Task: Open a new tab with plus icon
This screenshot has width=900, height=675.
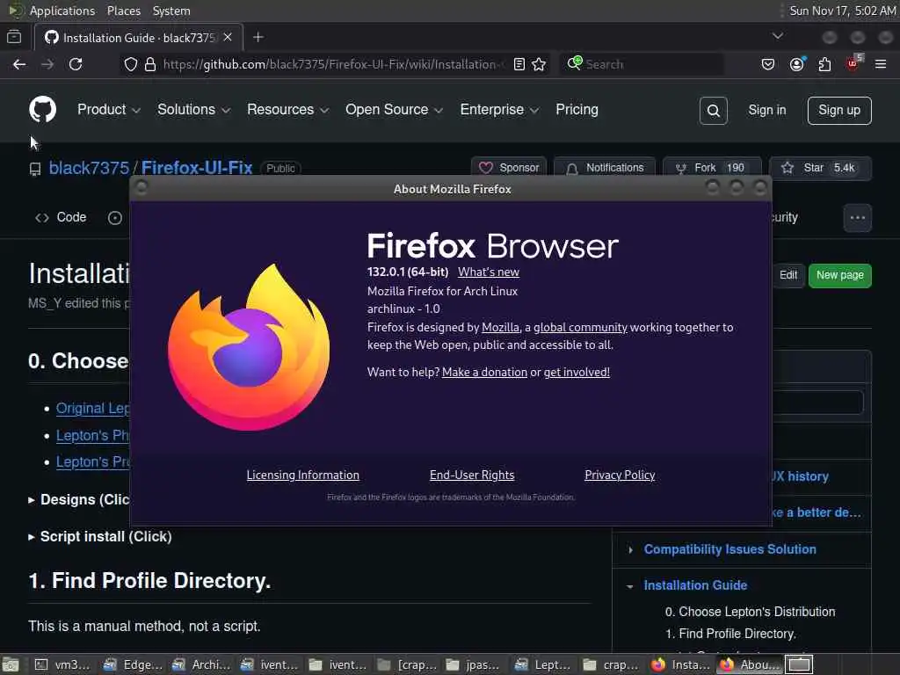Action: (258, 37)
